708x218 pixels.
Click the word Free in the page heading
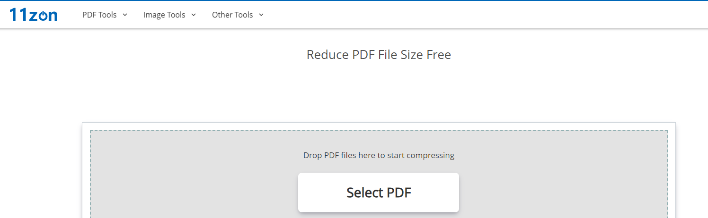pyautogui.click(x=439, y=55)
